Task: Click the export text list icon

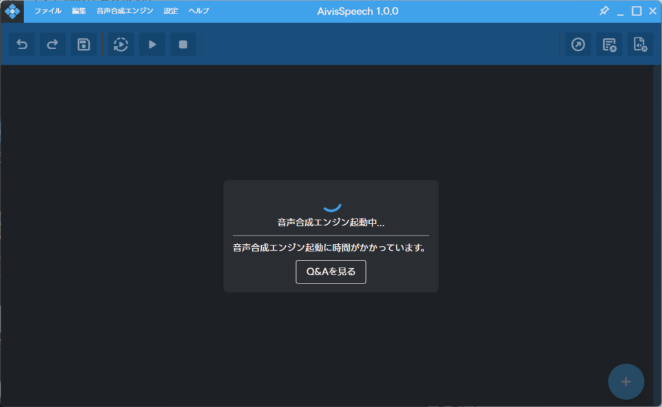Action: 609,45
